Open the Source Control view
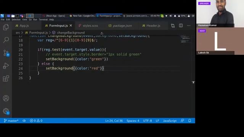 [6, 53]
